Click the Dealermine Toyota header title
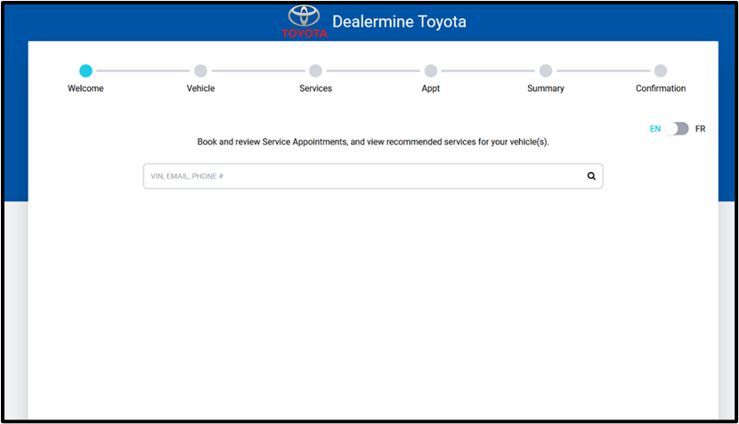The width and height of the screenshot is (739, 424). (399, 21)
